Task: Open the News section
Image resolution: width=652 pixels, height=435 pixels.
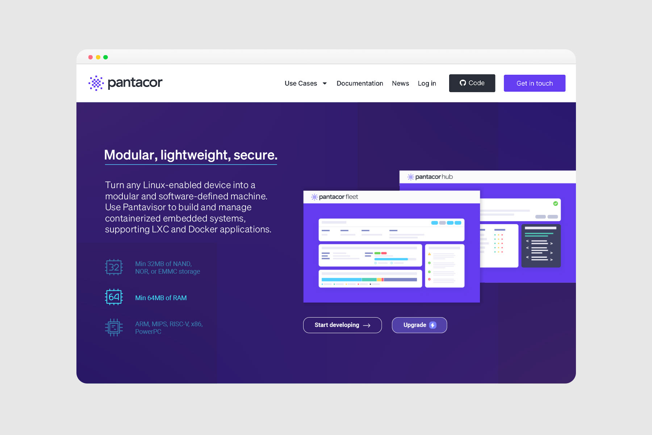Action: coord(400,83)
